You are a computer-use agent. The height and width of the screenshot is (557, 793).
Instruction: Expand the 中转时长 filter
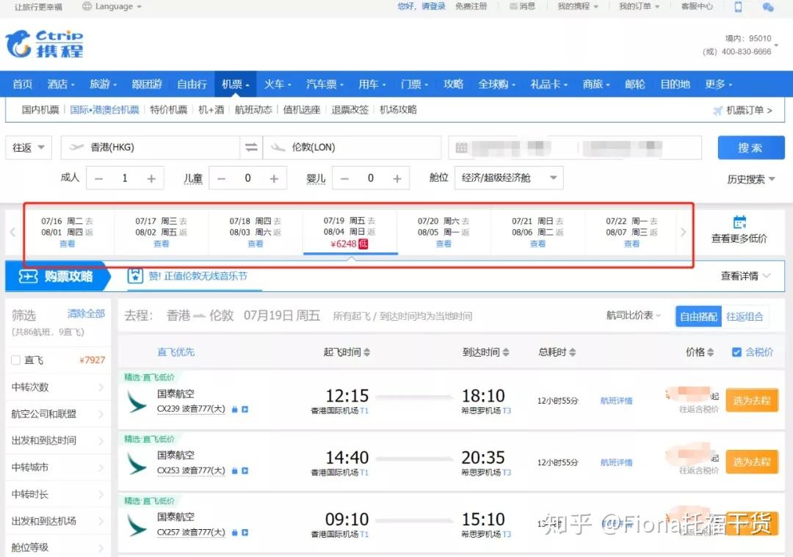point(58,494)
